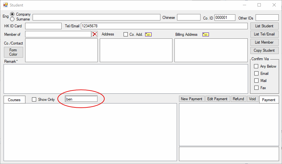The height and width of the screenshot is (164, 282).
Task: Open the Form Color picker button
Action: (x=13, y=52)
